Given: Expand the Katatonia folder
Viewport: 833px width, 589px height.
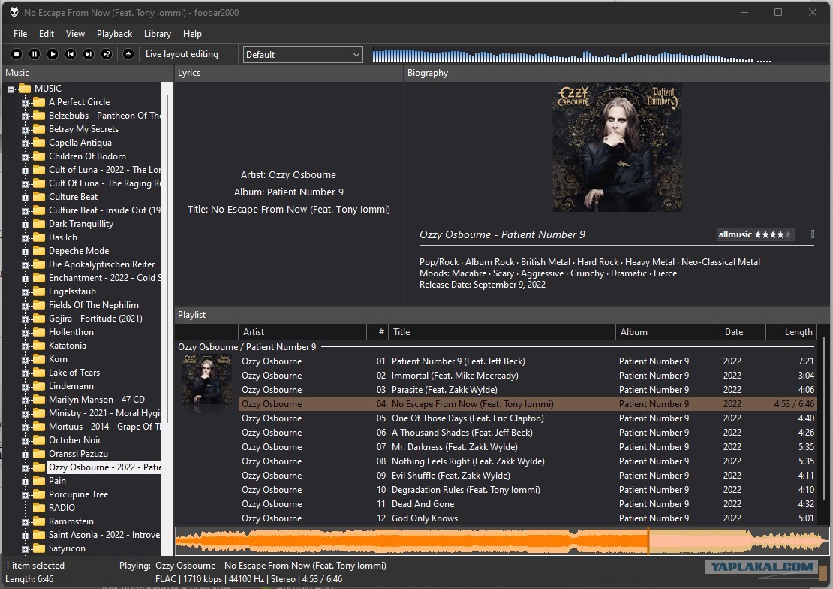Looking at the screenshot, I should point(25,346).
